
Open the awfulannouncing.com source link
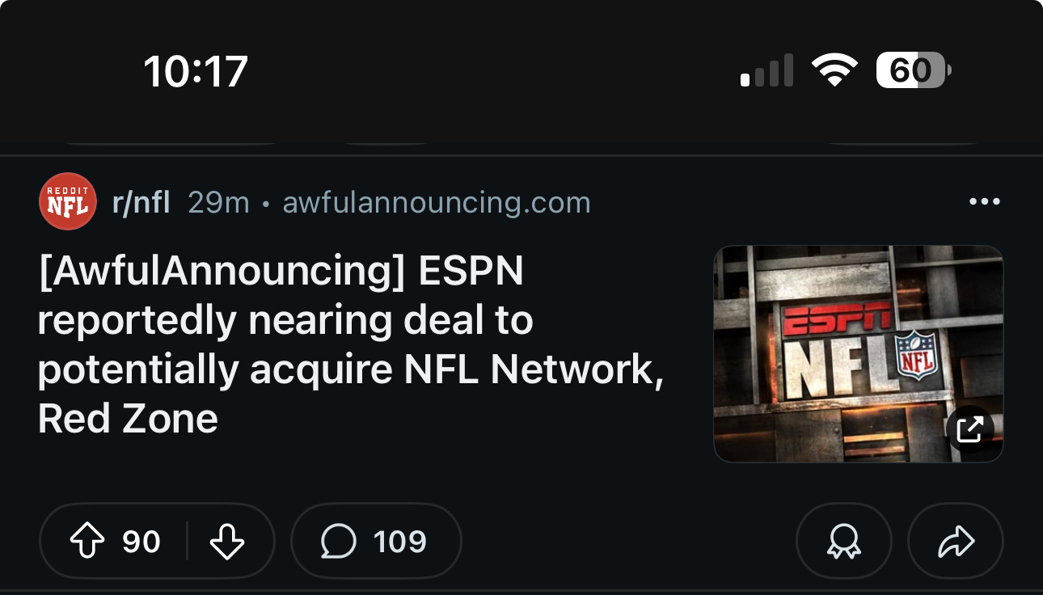(437, 202)
